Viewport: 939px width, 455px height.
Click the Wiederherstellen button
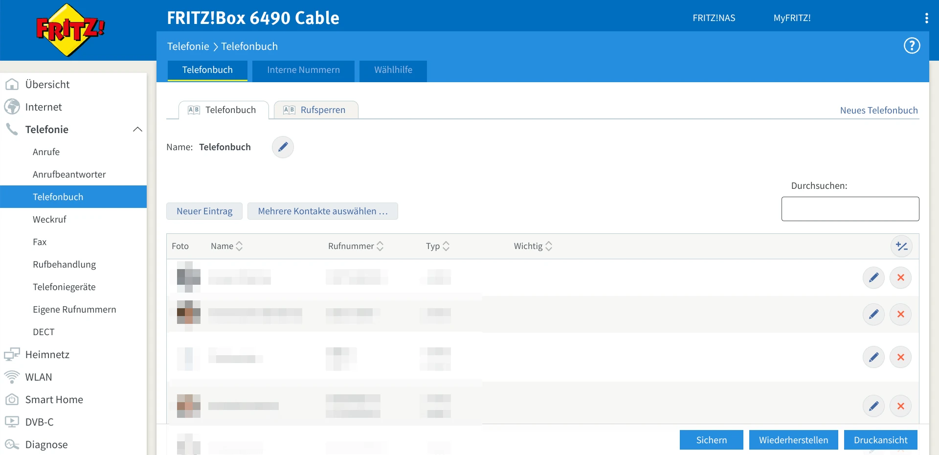click(x=794, y=440)
